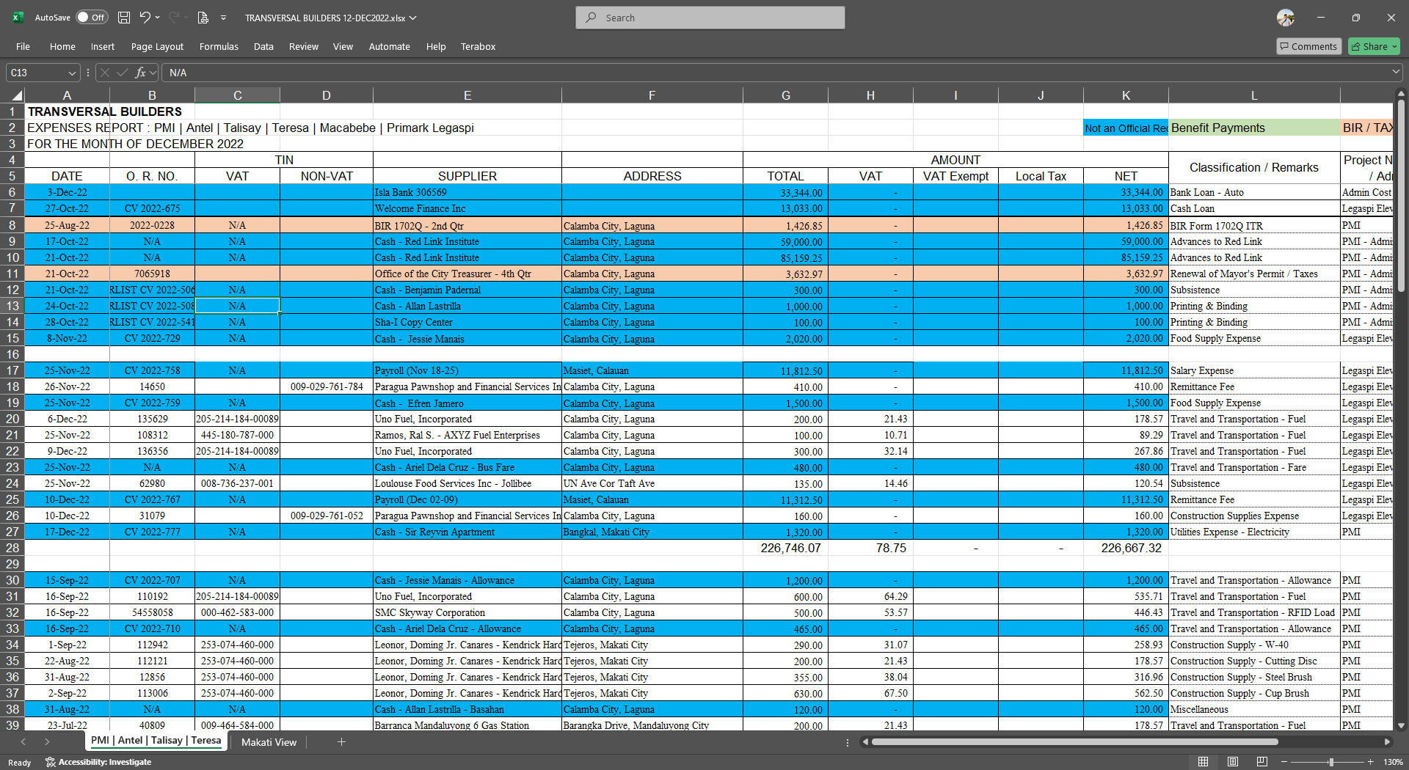Open the Formulas ribbon tab
Viewport: 1409px width, 770px height.
tap(219, 46)
